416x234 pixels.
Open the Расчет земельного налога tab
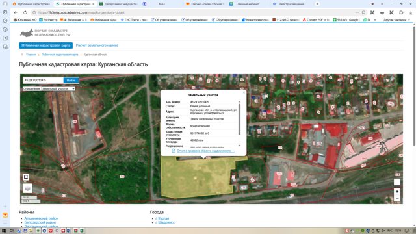(x=97, y=45)
